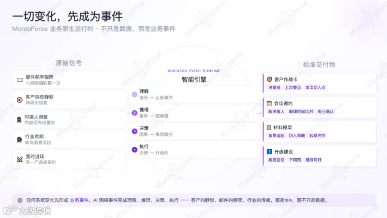Click the calendar icon next to 会议邀约

269,104
